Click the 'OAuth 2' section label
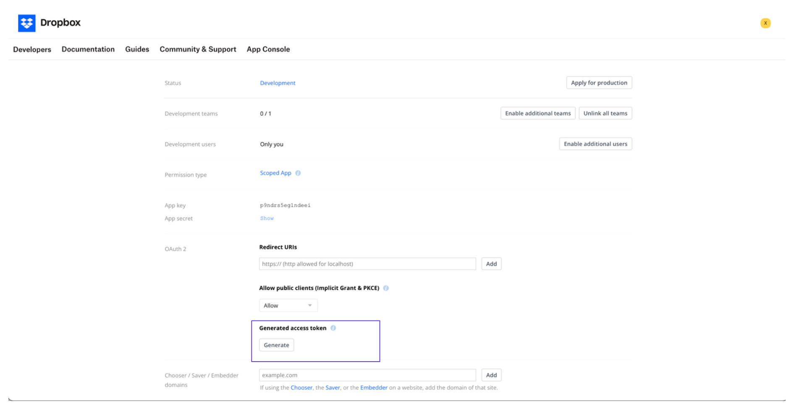 click(175, 249)
